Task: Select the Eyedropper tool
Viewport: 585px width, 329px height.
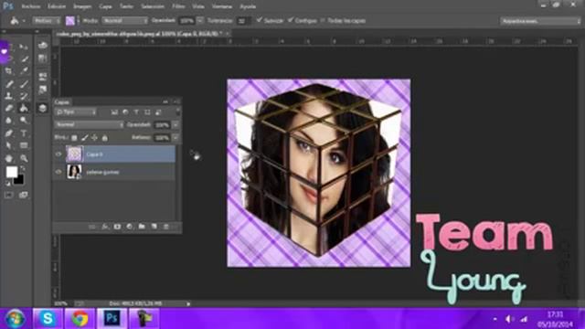Action: click(24, 71)
